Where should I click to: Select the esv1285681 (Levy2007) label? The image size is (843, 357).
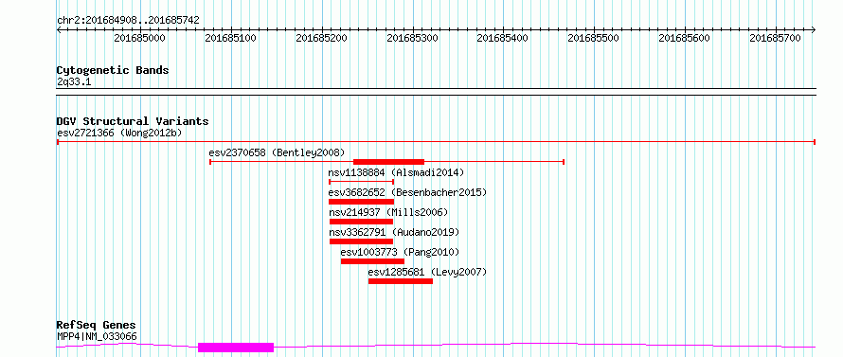(x=427, y=272)
